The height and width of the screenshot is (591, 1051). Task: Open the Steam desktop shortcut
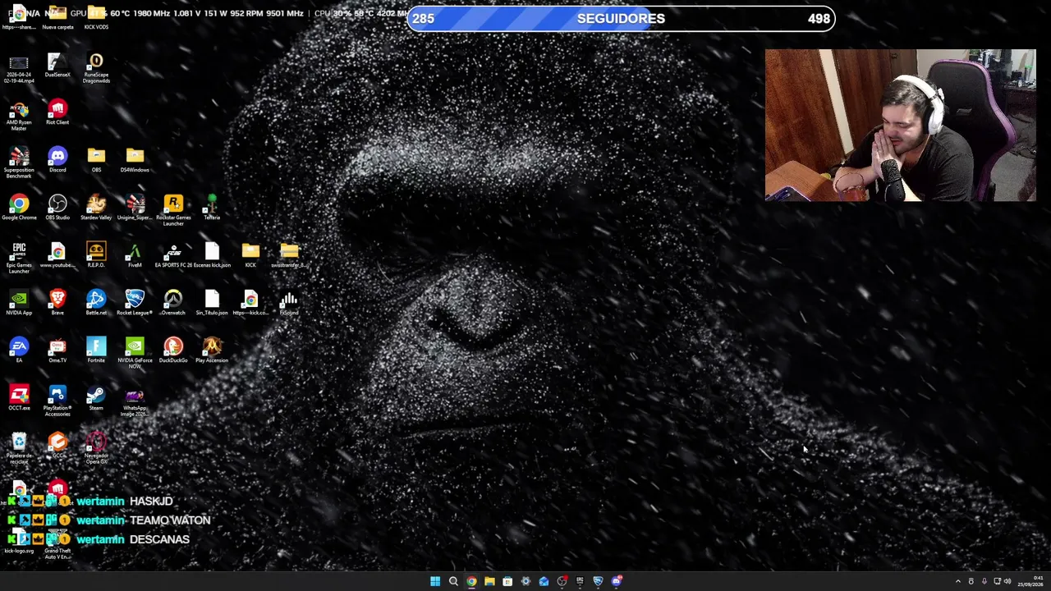click(x=96, y=397)
